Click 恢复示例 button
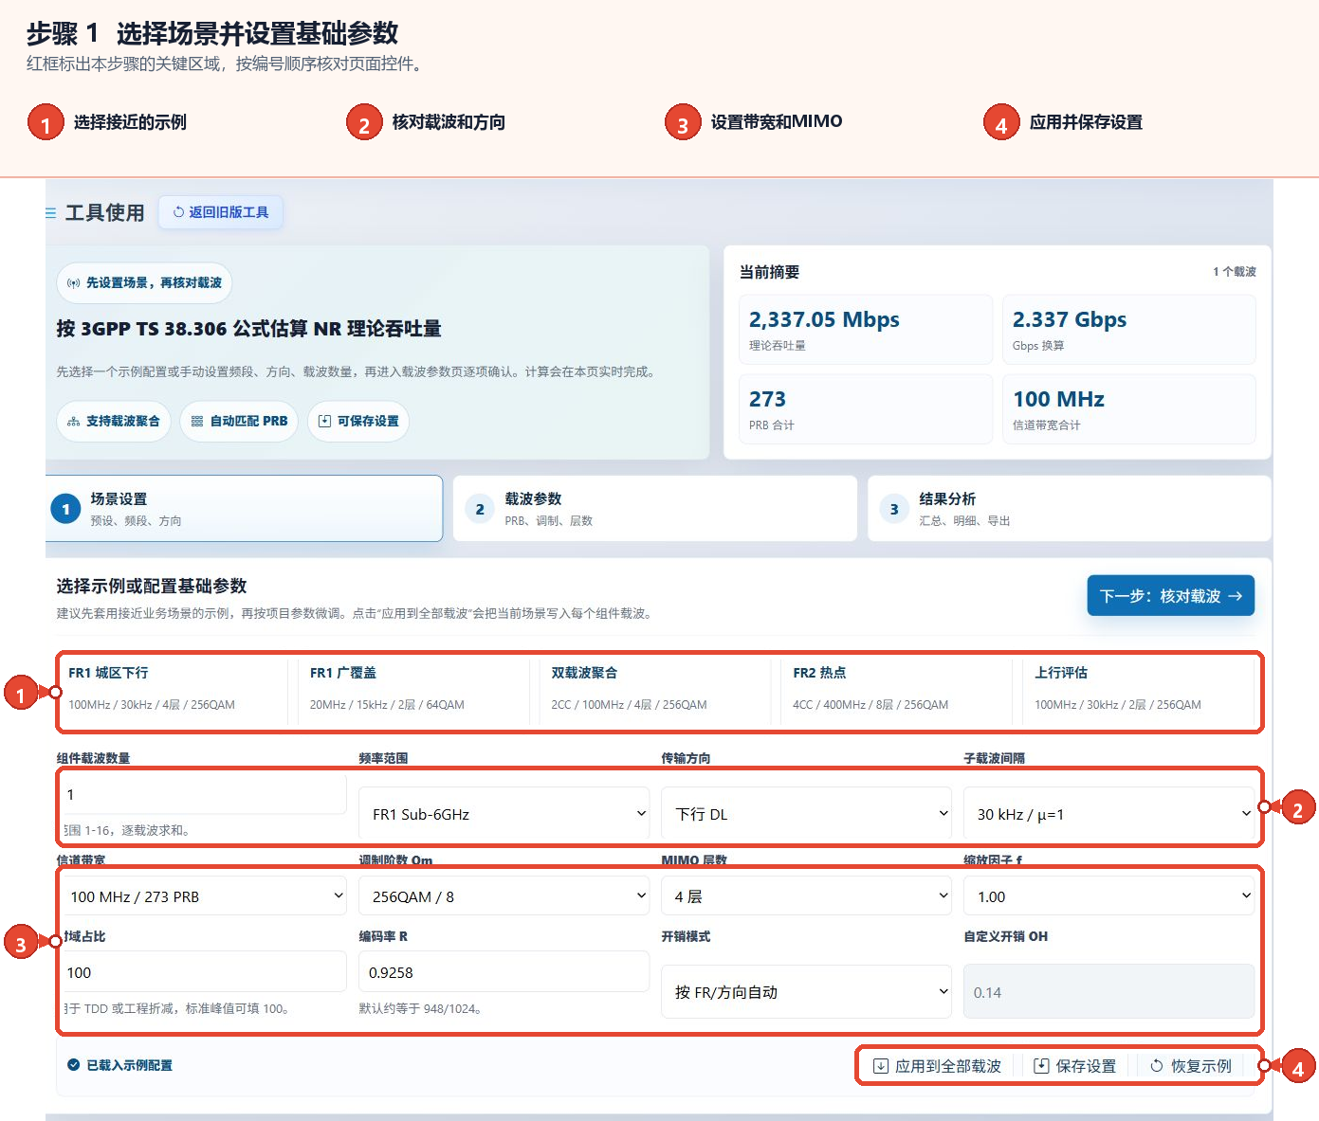 [x=1191, y=1066]
